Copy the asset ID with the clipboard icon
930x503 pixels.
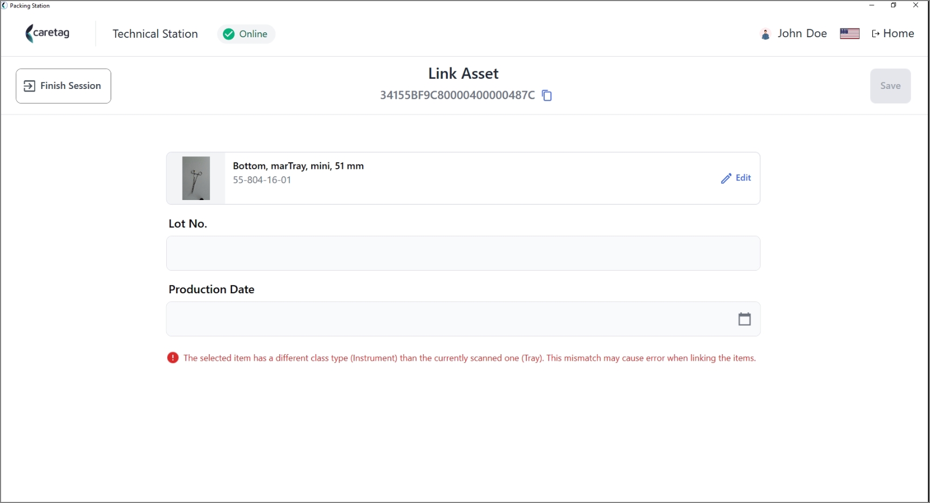point(547,95)
